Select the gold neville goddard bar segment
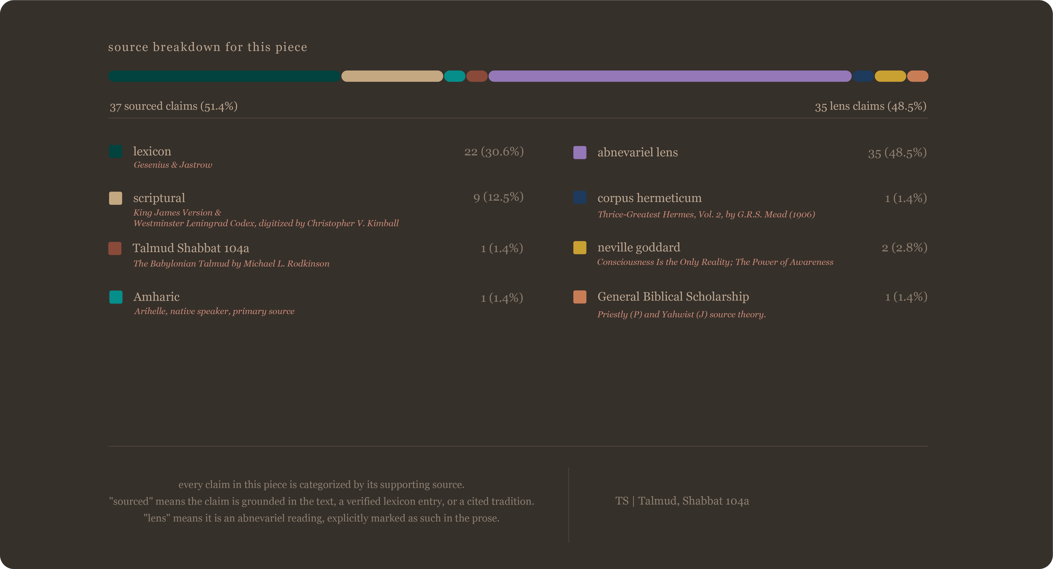Screen dimensions: 1053x569 click(890, 76)
